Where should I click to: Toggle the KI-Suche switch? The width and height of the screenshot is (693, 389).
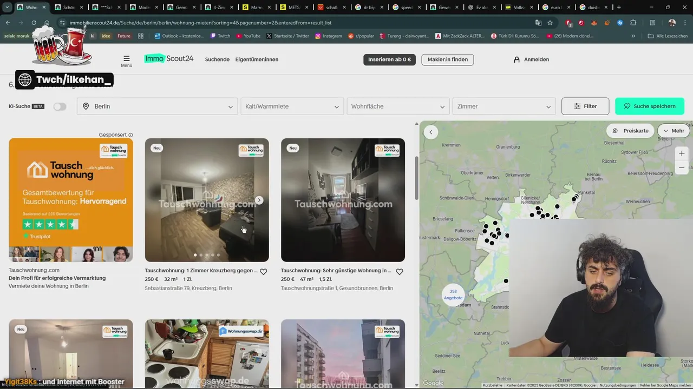(60, 106)
